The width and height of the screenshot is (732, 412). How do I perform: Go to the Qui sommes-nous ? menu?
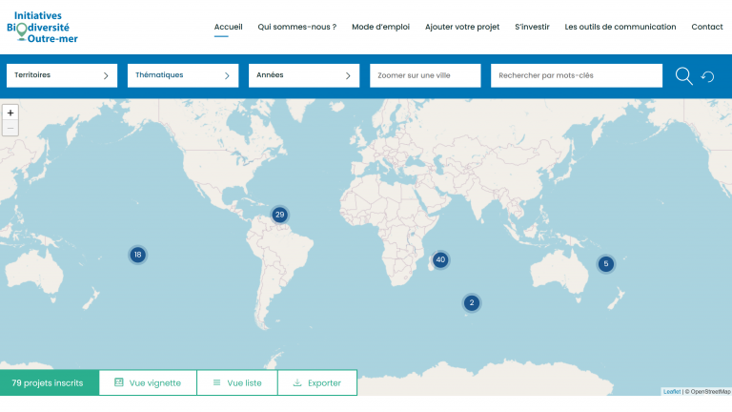(x=296, y=27)
